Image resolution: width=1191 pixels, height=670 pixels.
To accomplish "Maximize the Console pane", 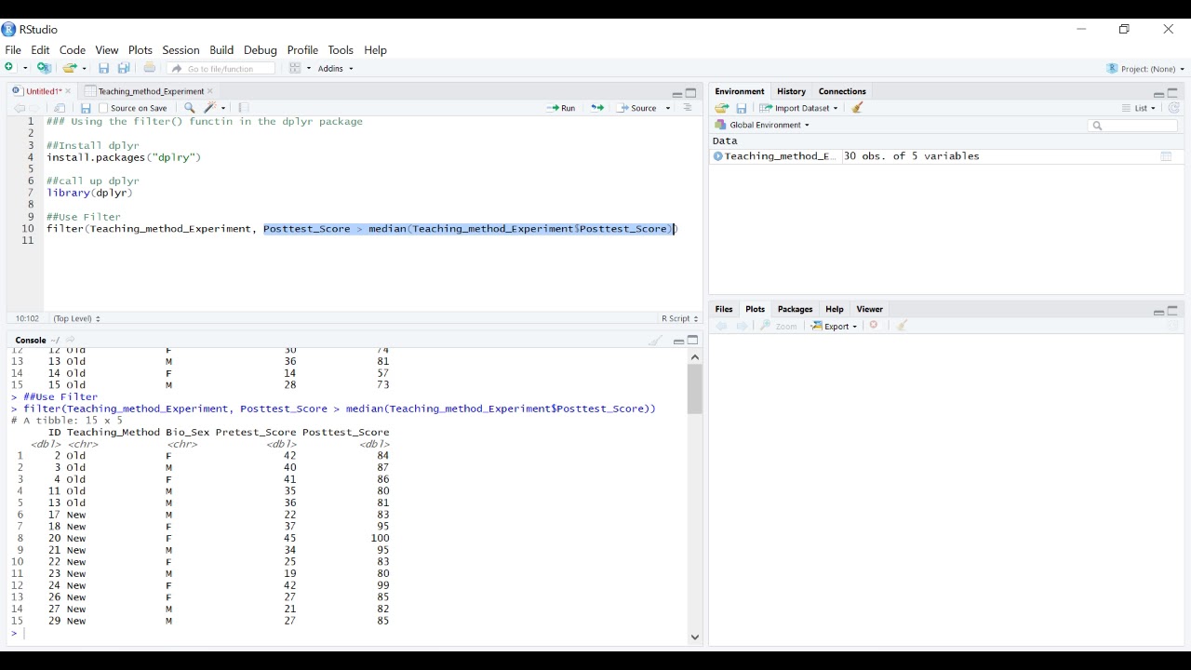I will (693, 341).
